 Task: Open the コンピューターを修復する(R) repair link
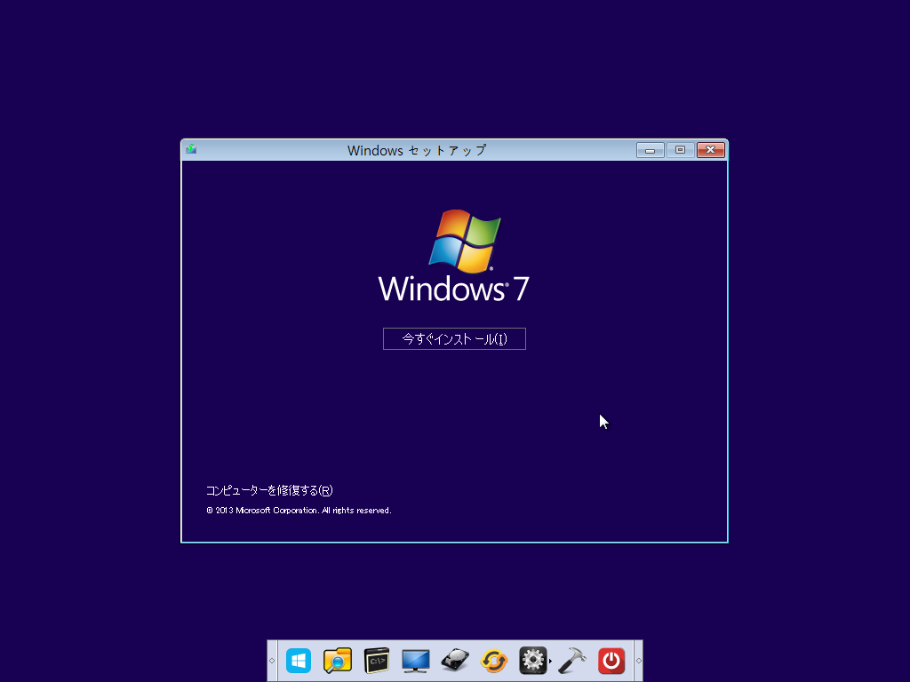click(x=269, y=490)
